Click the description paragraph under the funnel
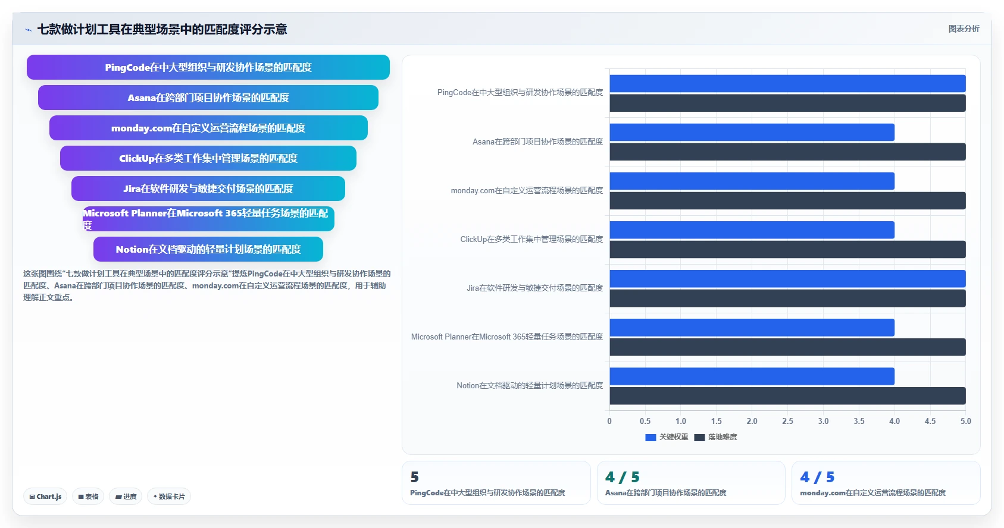Viewport: 1004px width, 528px height. (207, 285)
